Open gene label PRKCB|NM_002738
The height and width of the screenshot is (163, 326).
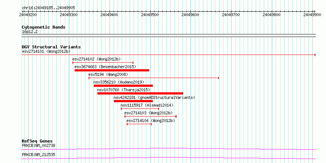[x=38, y=145]
